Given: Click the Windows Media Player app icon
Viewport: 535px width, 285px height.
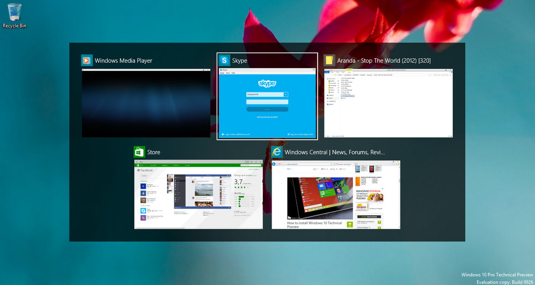Looking at the screenshot, I should point(87,61).
